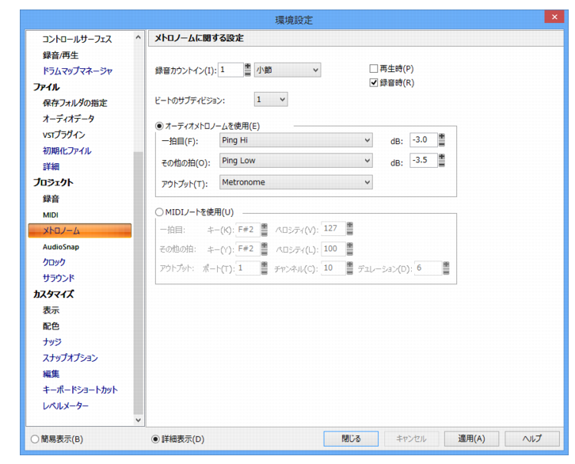Click the 一拍目 dB stepper
Image resolution: width=575 pixels, height=464 pixels.
[x=442, y=139]
